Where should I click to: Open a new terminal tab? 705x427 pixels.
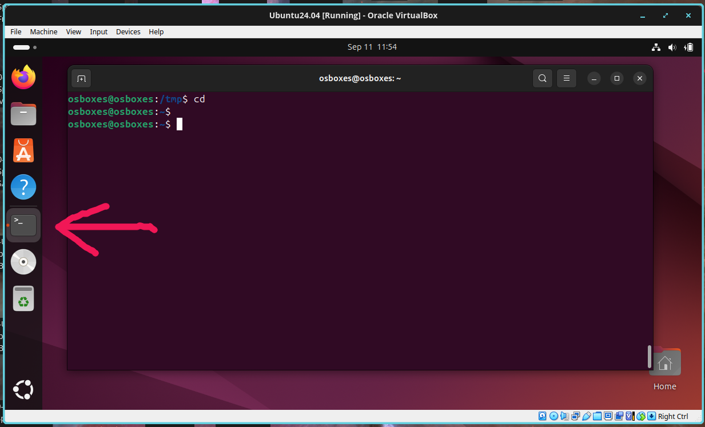81,78
